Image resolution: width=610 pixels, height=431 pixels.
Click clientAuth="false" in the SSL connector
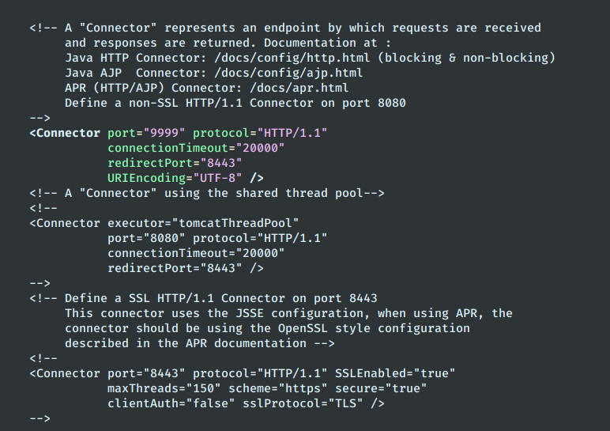click(x=171, y=404)
